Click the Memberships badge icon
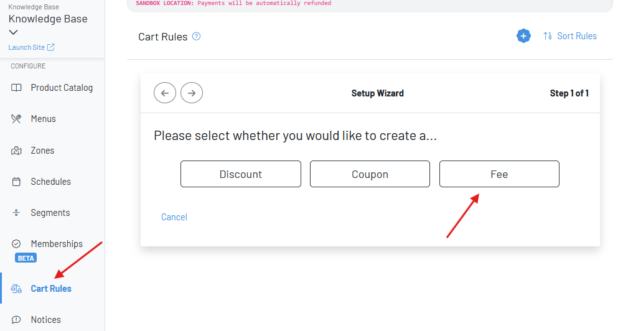This screenshot has width=618, height=331. 17,244
